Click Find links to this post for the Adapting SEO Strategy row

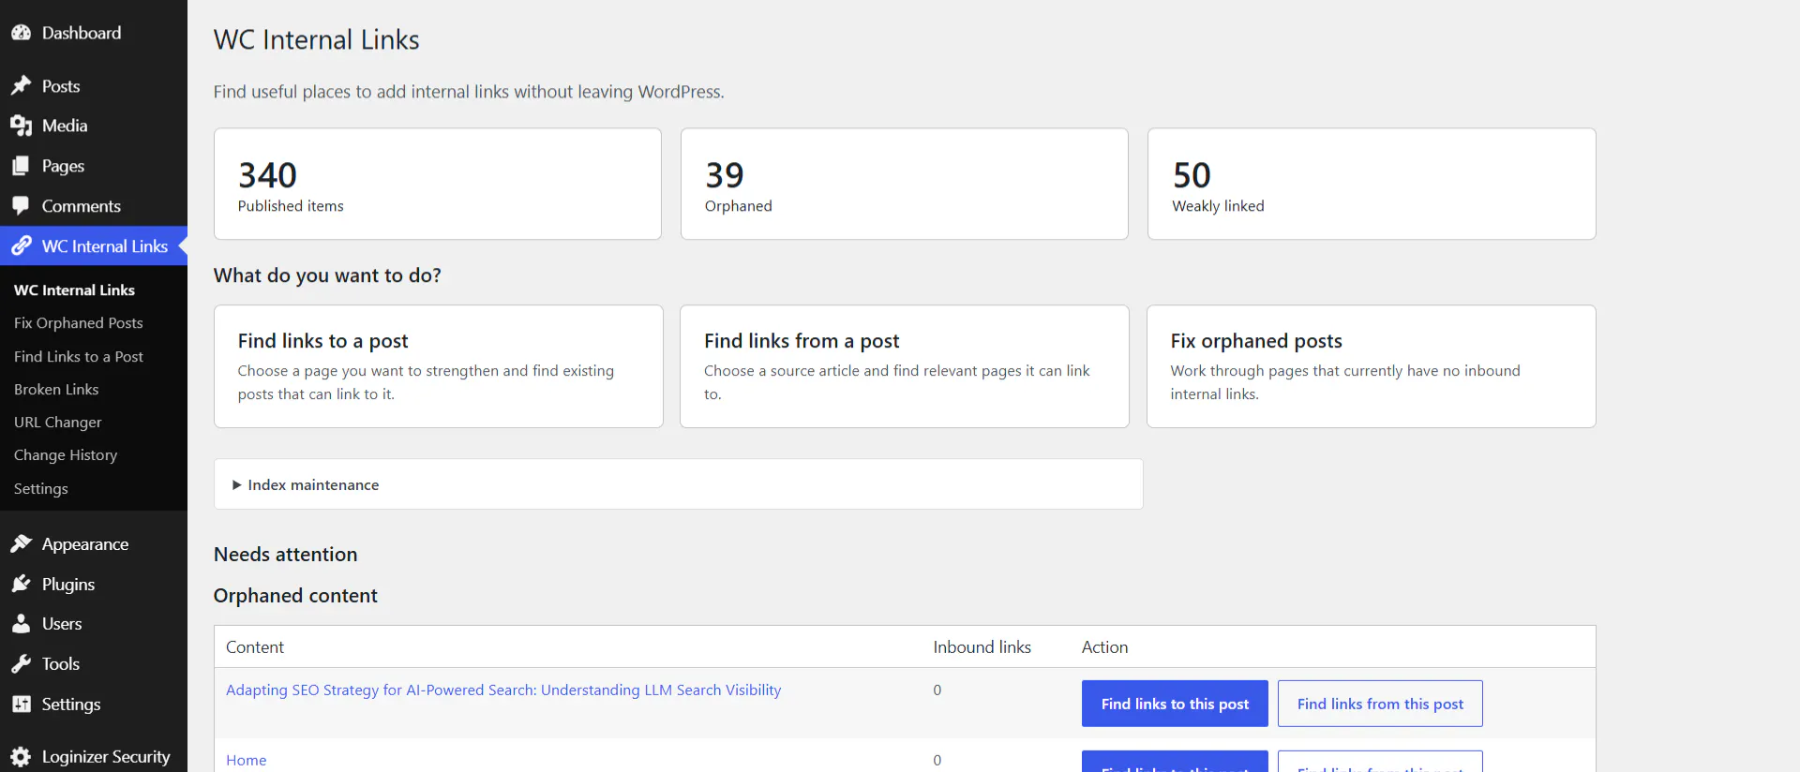1175,704
